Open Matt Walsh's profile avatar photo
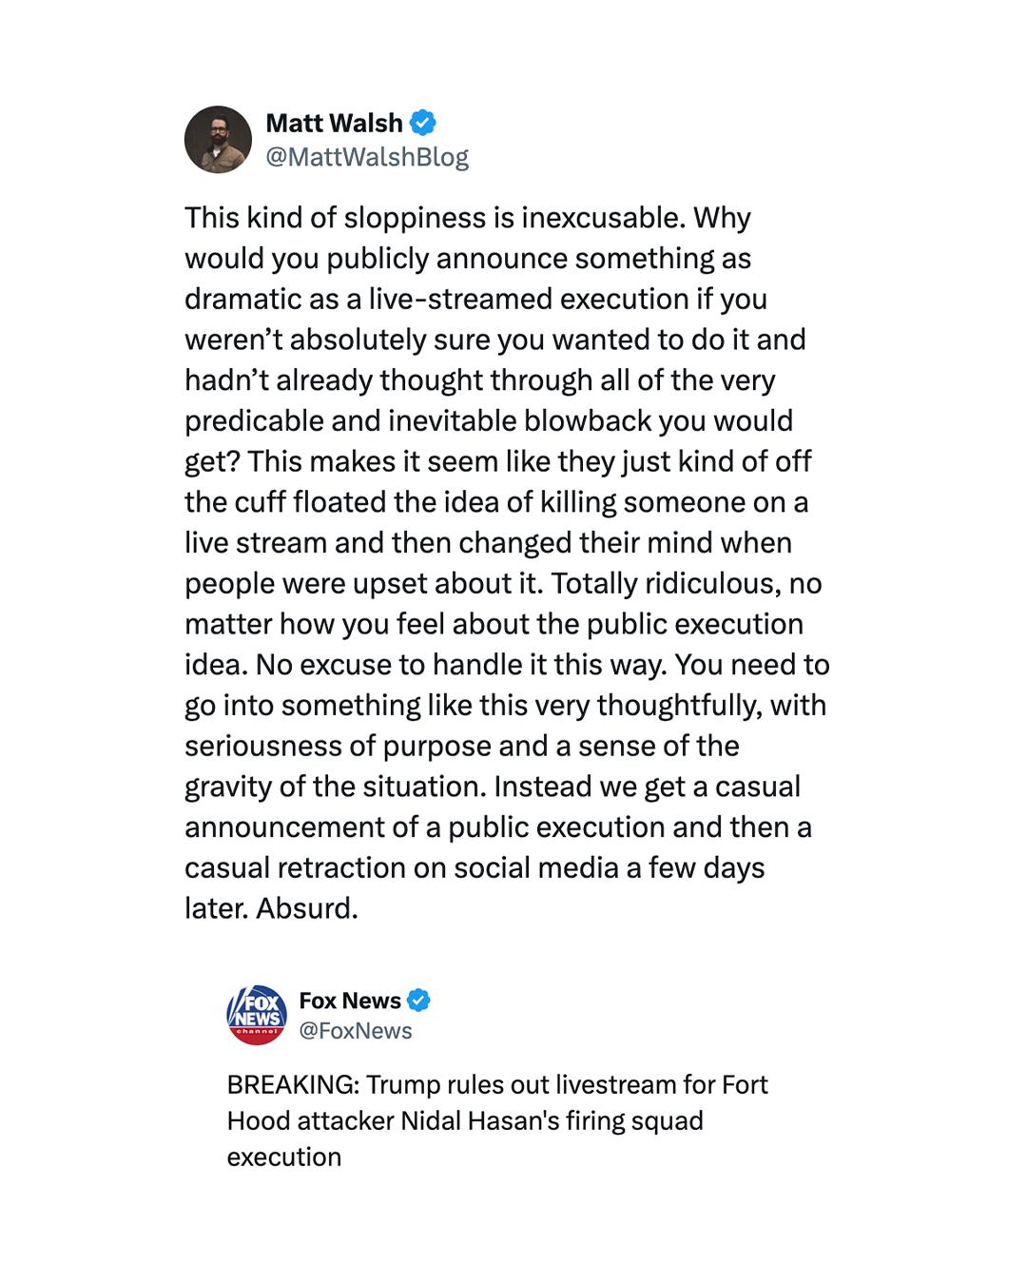 coord(218,140)
